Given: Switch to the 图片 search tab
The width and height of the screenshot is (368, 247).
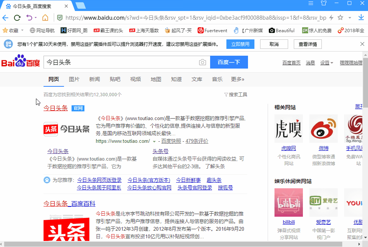Looking at the screenshot, I should (x=74, y=79).
